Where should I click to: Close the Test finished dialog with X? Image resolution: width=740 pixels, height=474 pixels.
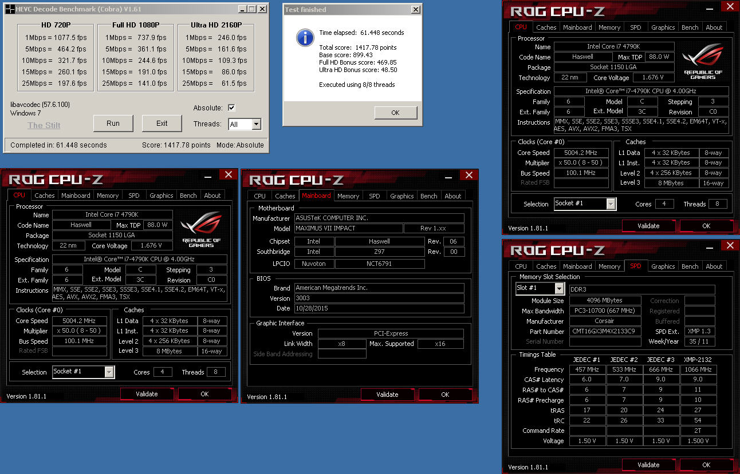point(416,10)
